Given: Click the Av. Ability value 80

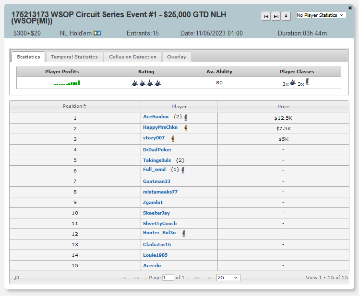Looking at the screenshot, I should coord(219,82).
